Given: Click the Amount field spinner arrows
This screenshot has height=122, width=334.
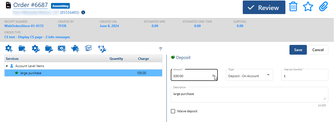Looking at the screenshot, I should pyautogui.click(x=213, y=76).
